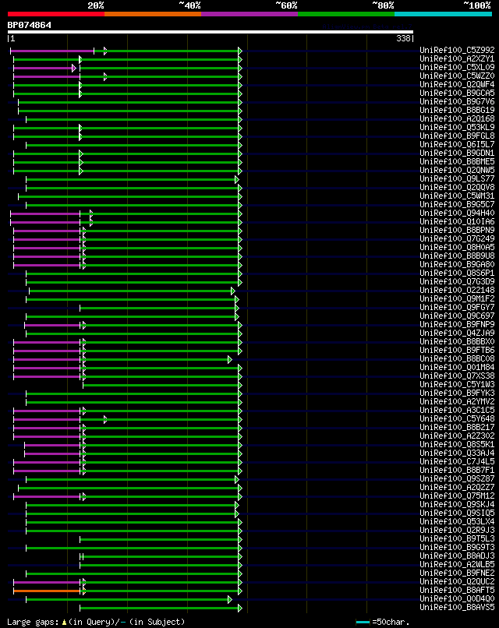Select the UniRef100_Q9M1F2 label
Screen dimensions: 499x628
point(457,298)
